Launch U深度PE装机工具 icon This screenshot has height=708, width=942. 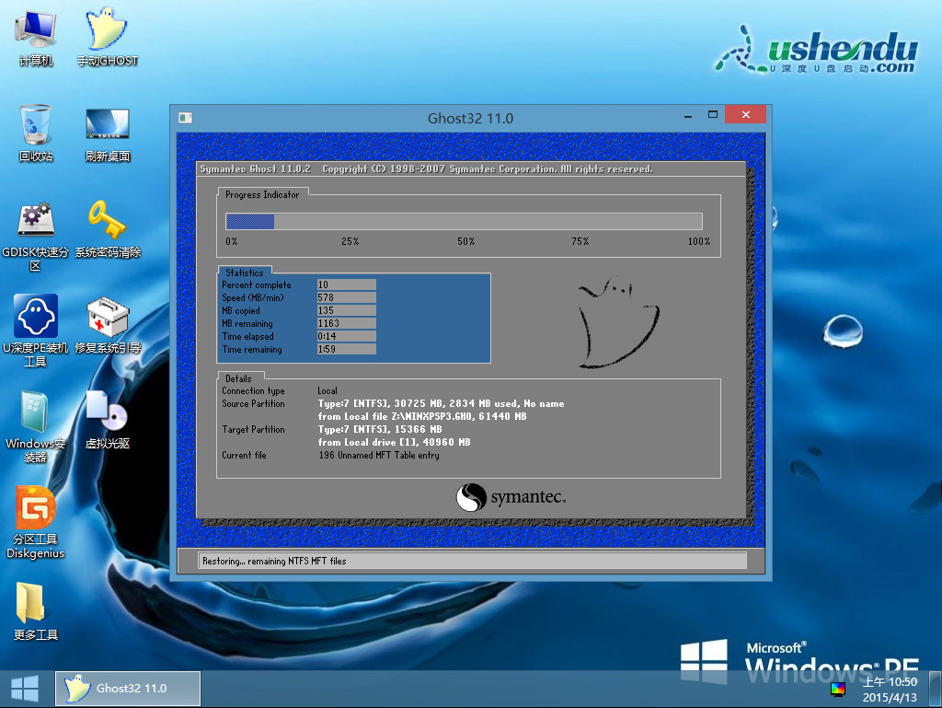coord(36,331)
